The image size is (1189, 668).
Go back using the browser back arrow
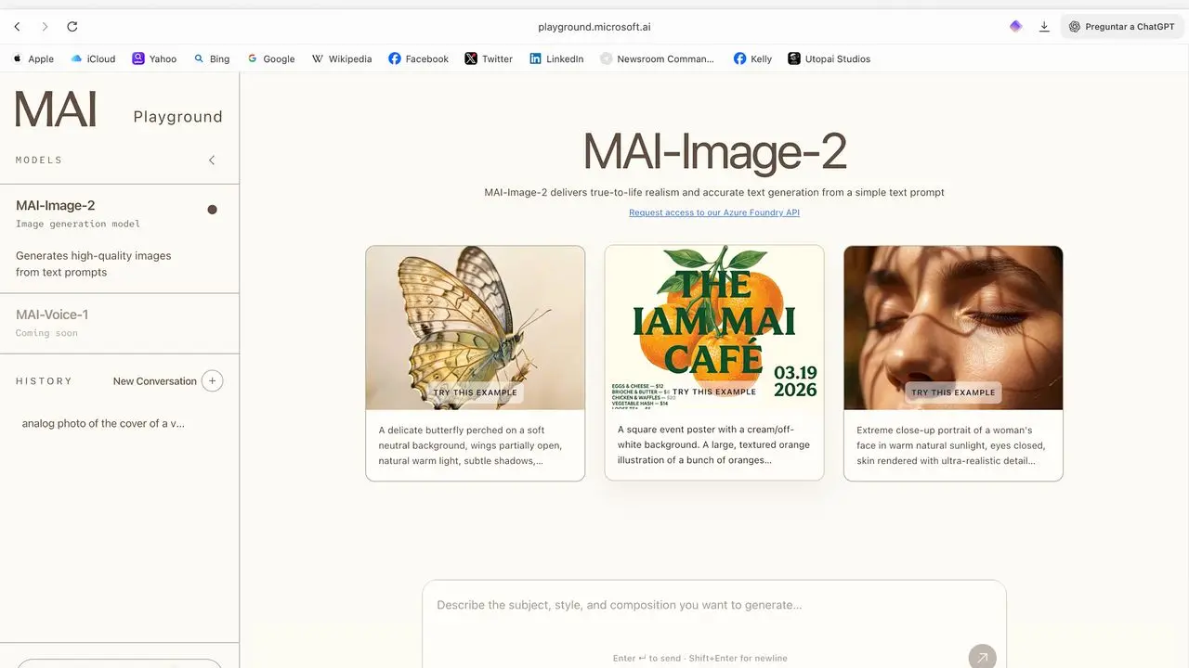(x=17, y=27)
